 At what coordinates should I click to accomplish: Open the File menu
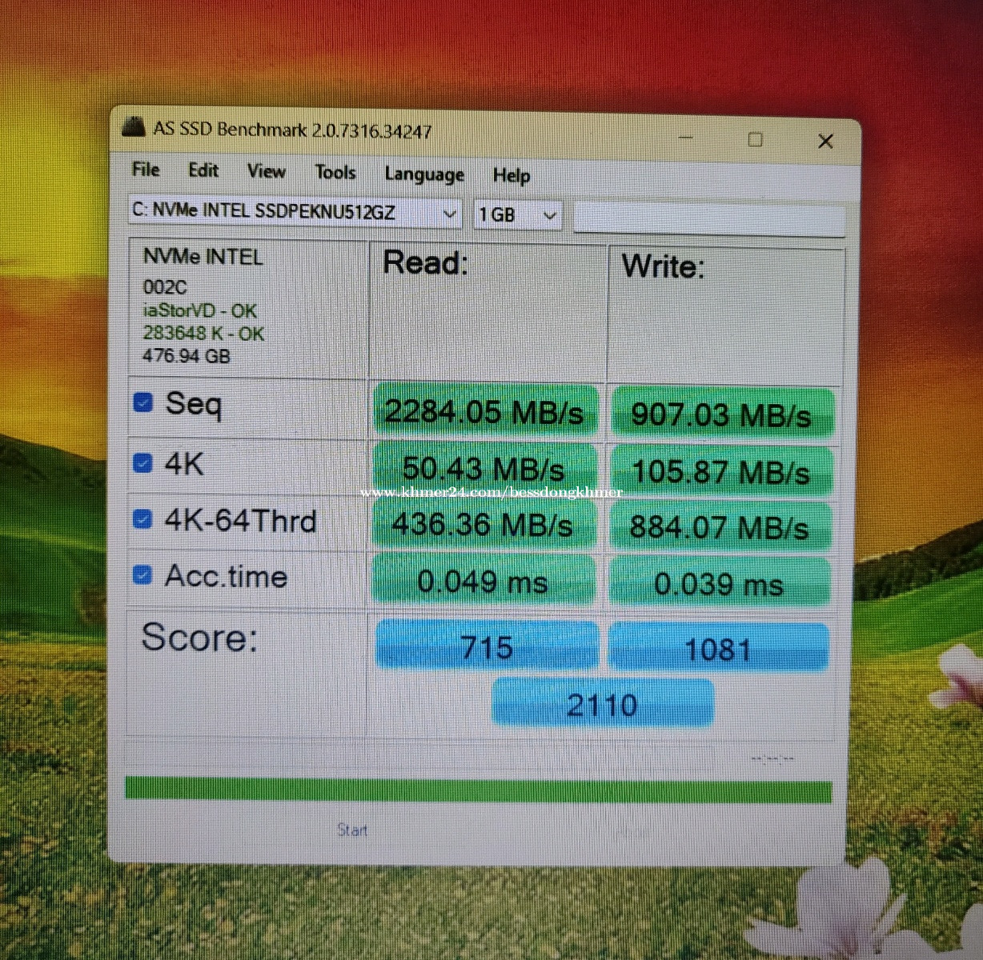coord(146,170)
